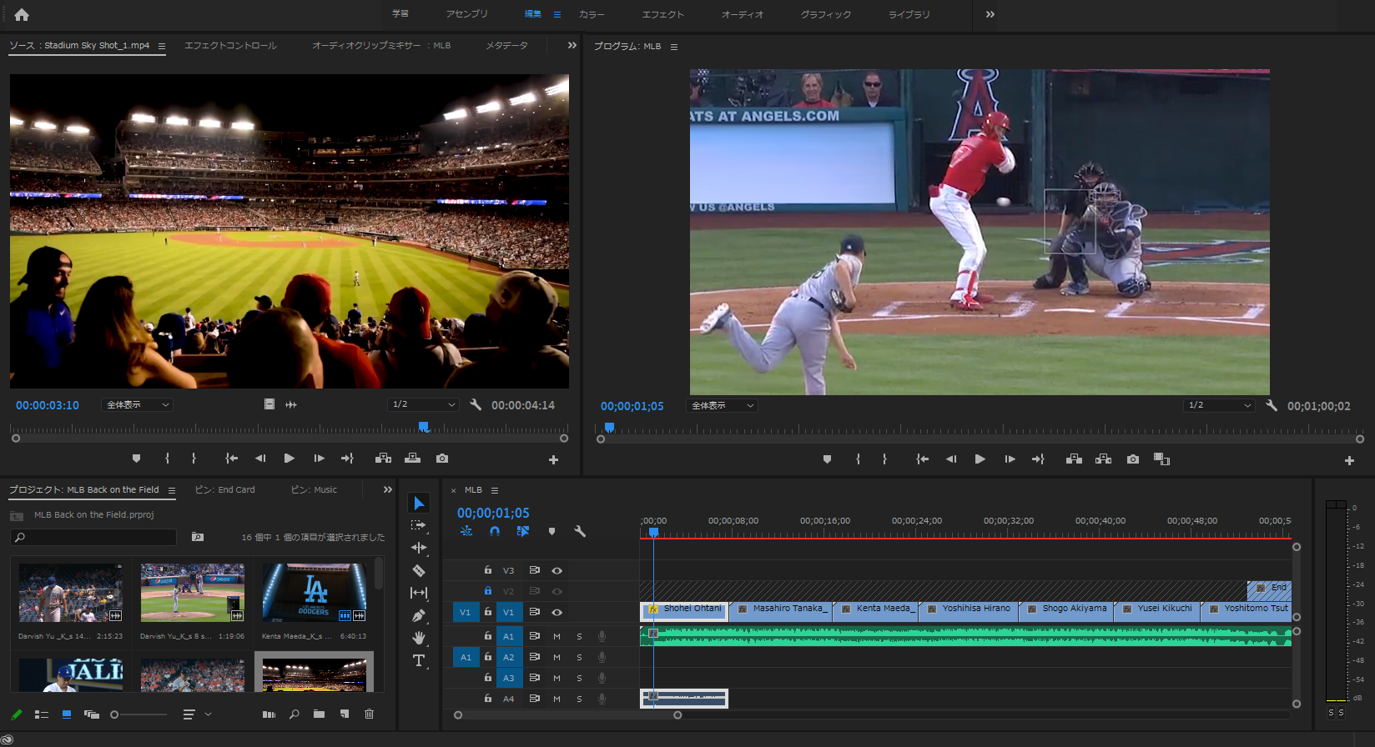Toggle A1 source patching button
The image size is (1375, 747).
click(x=466, y=657)
